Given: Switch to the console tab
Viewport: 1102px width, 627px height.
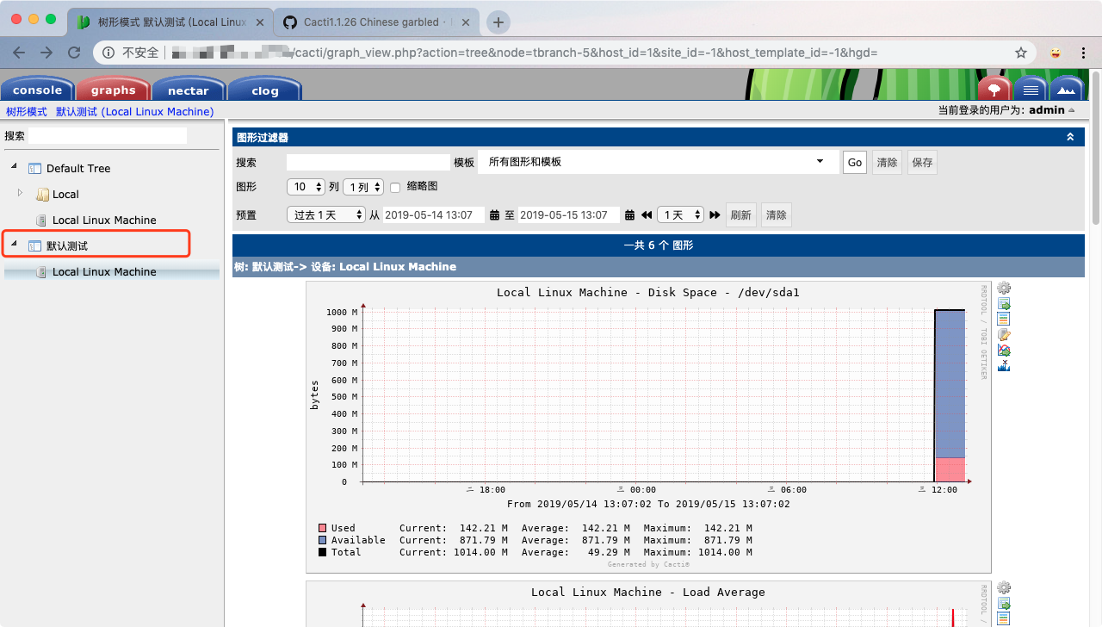Looking at the screenshot, I should (37, 89).
